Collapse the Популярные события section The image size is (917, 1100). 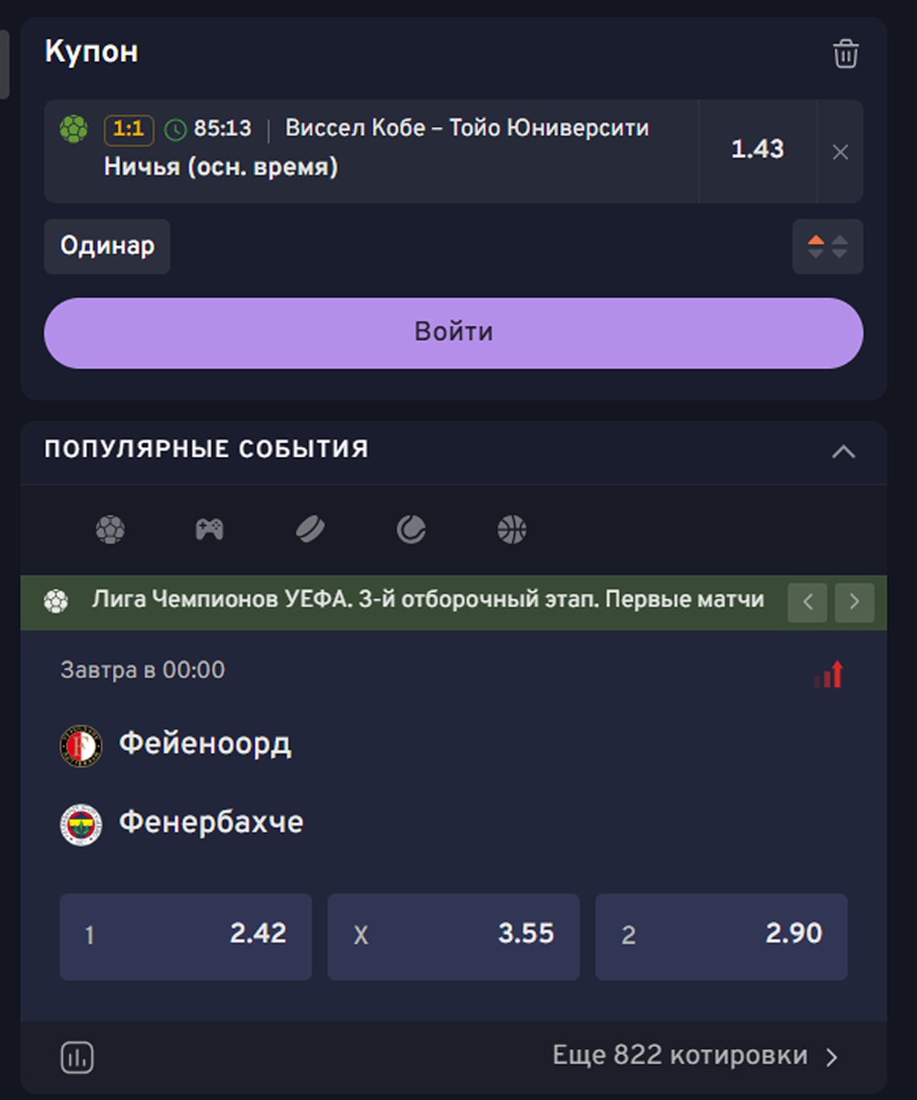pos(845,451)
